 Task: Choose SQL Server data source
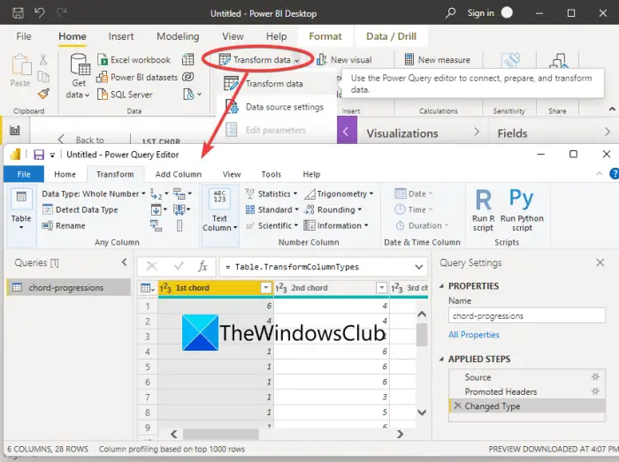tap(125, 95)
